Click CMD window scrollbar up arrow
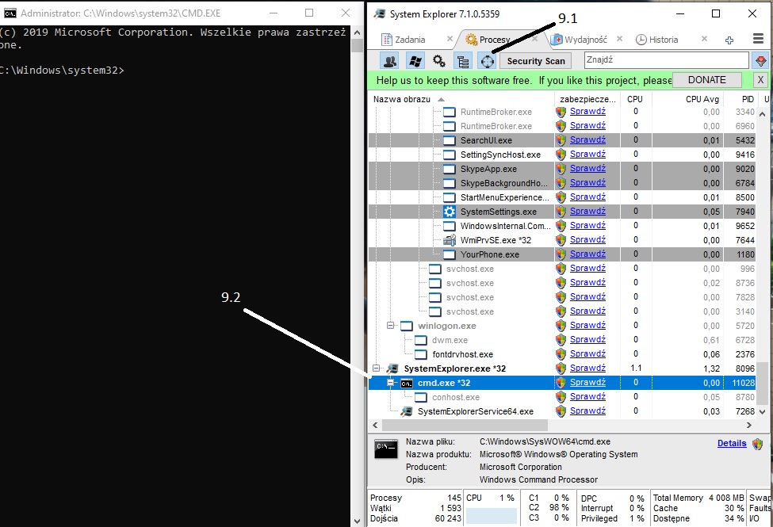The image size is (773, 527). [358, 33]
